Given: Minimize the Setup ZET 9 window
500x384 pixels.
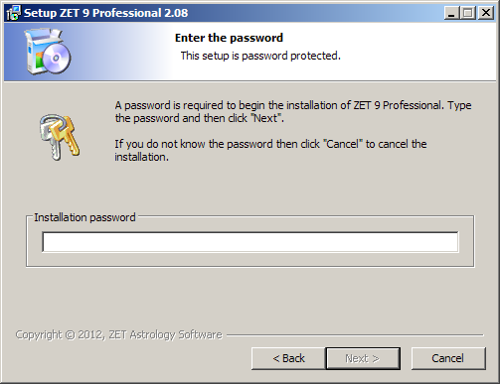Looking at the screenshot, I should click(451, 13).
